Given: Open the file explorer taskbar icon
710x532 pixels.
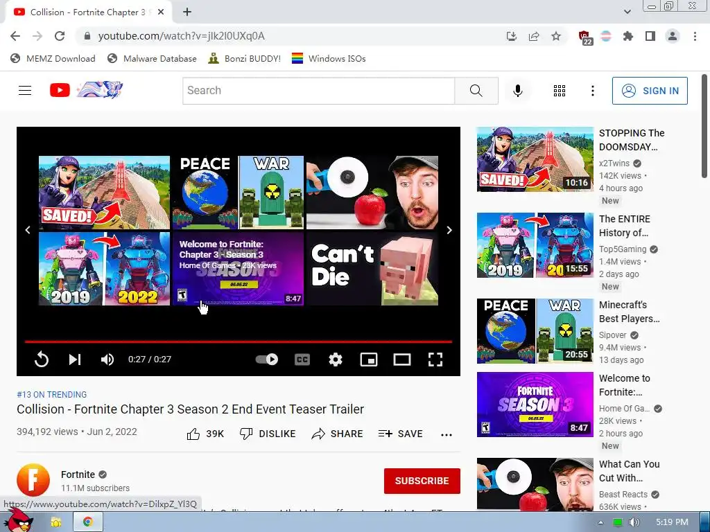Looking at the screenshot, I should [x=56, y=522].
